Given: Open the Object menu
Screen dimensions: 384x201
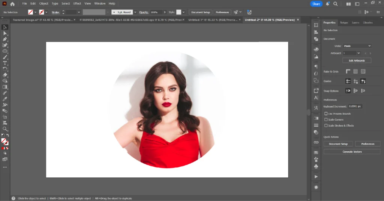Looking at the screenshot, I should click(44, 3).
